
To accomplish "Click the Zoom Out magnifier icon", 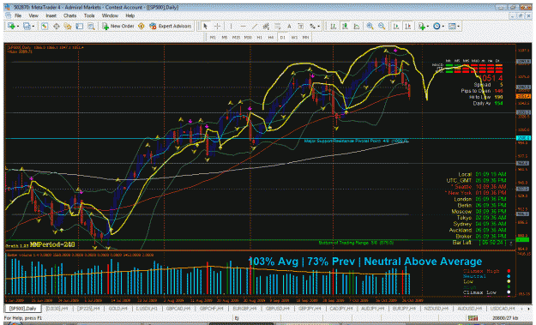I will [382, 26].
